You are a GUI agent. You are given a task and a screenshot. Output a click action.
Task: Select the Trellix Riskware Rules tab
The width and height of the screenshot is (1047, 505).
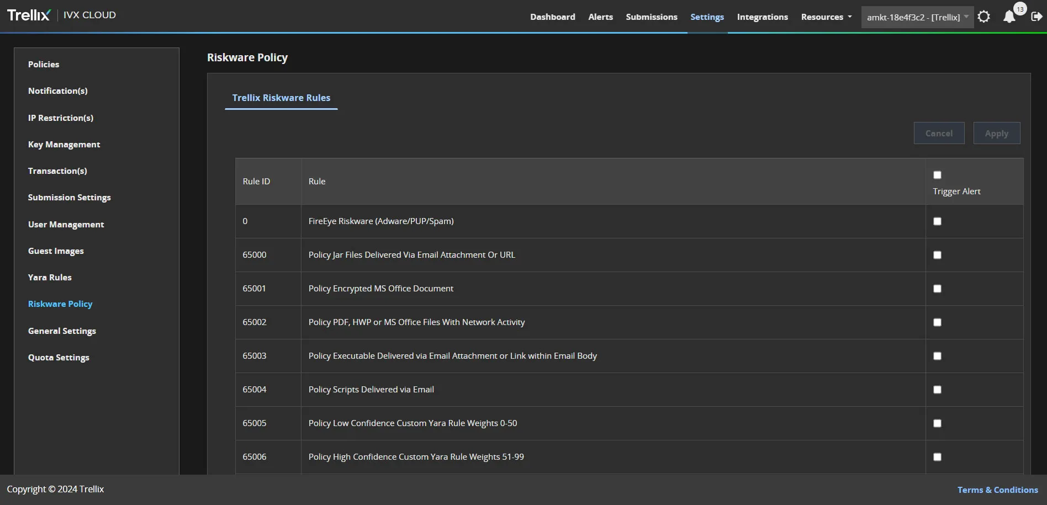pos(281,98)
